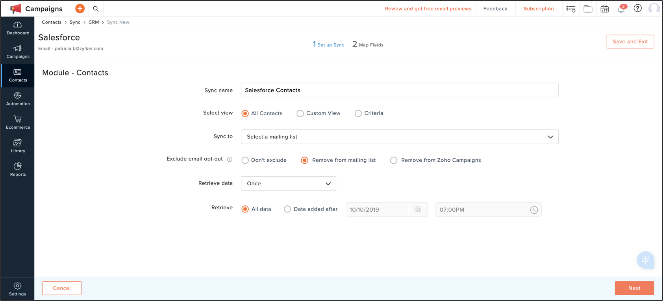Screen dimensions: 663x301
Task: Open the notifications bell icon
Action: (621, 9)
